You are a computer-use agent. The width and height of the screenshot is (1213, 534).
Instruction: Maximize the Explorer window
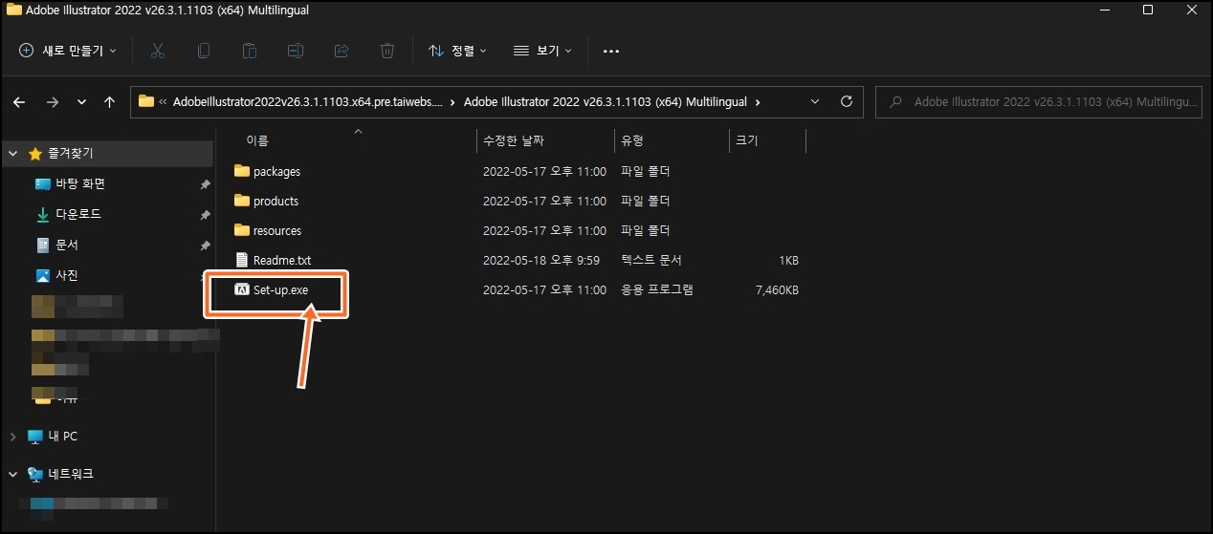pyautogui.click(x=1147, y=10)
